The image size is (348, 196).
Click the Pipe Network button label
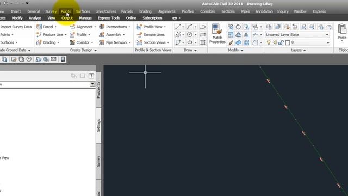(x=116, y=42)
